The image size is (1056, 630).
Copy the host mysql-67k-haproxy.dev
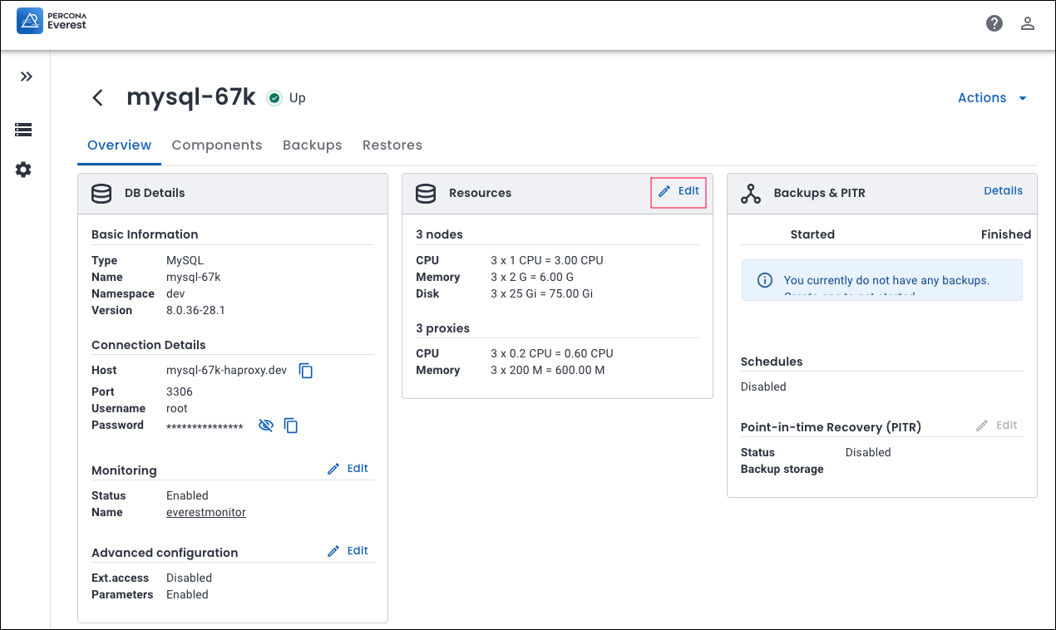pos(306,371)
